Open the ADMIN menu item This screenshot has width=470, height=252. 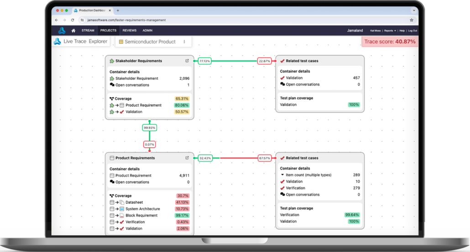pos(147,31)
